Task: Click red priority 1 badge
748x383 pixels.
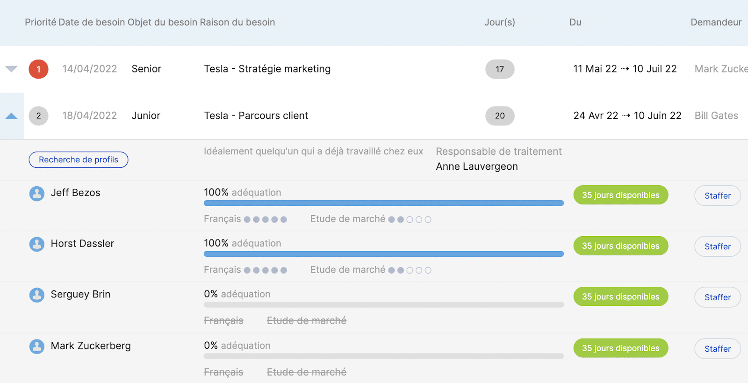Action: coord(38,69)
